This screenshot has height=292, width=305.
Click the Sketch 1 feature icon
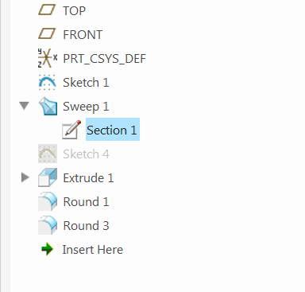click(x=48, y=82)
